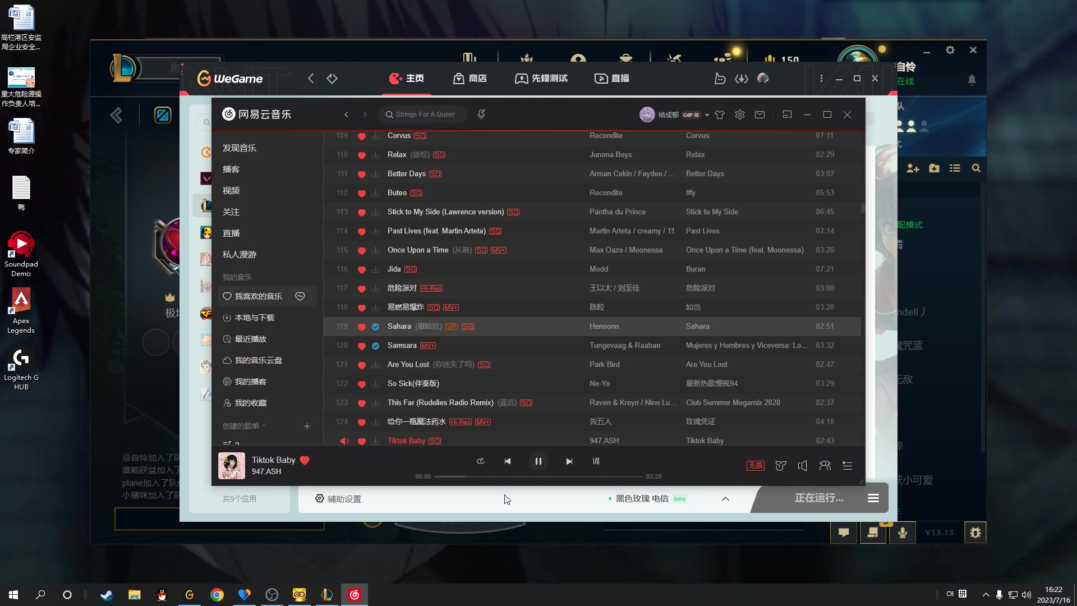Open the sound effects icon in playbar
The image size is (1077, 606).
pyautogui.click(x=780, y=466)
